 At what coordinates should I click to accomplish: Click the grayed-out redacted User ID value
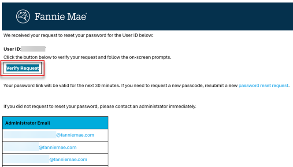point(33,49)
